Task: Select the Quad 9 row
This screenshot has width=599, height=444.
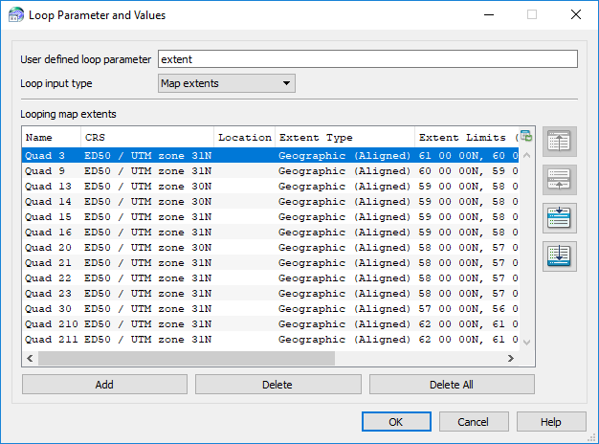Action: pos(144,170)
